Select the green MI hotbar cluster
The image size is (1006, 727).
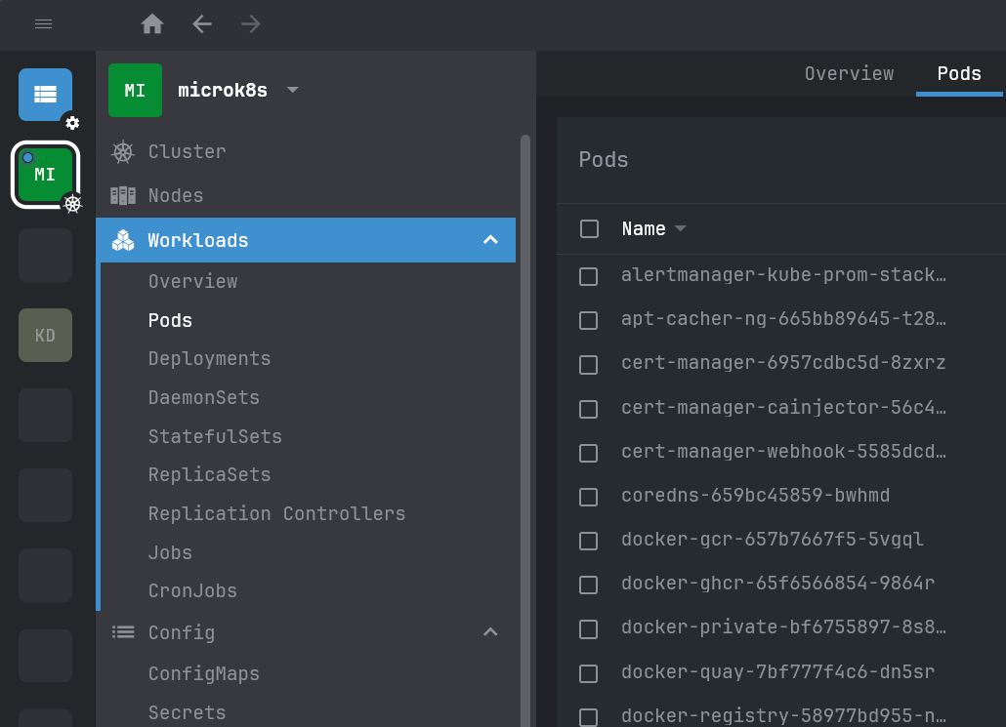pos(45,175)
